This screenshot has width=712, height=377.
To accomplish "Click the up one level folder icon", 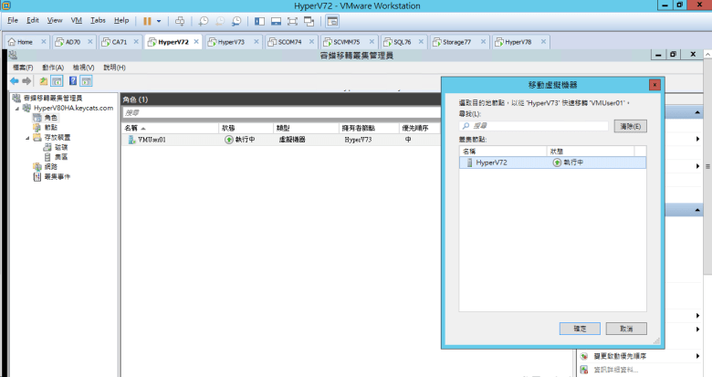I will (x=43, y=81).
